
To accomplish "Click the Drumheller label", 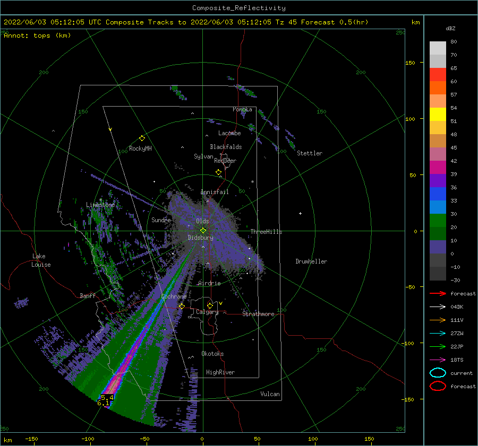I will (x=311, y=261).
